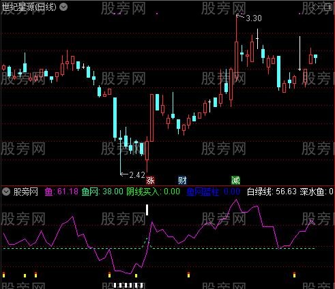Click the diamond icon at chart top-right
The image size is (335, 289).
point(315,7)
